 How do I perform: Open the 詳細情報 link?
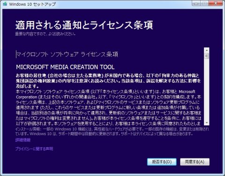(x=23, y=140)
